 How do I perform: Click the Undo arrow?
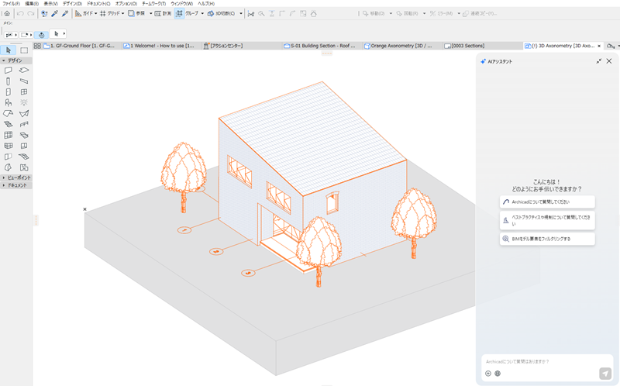[x=20, y=13]
